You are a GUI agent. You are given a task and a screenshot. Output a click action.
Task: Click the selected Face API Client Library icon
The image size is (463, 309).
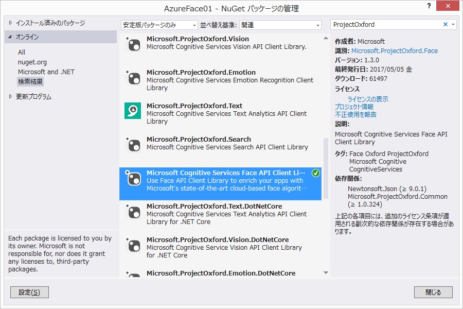click(x=133, y=177)
